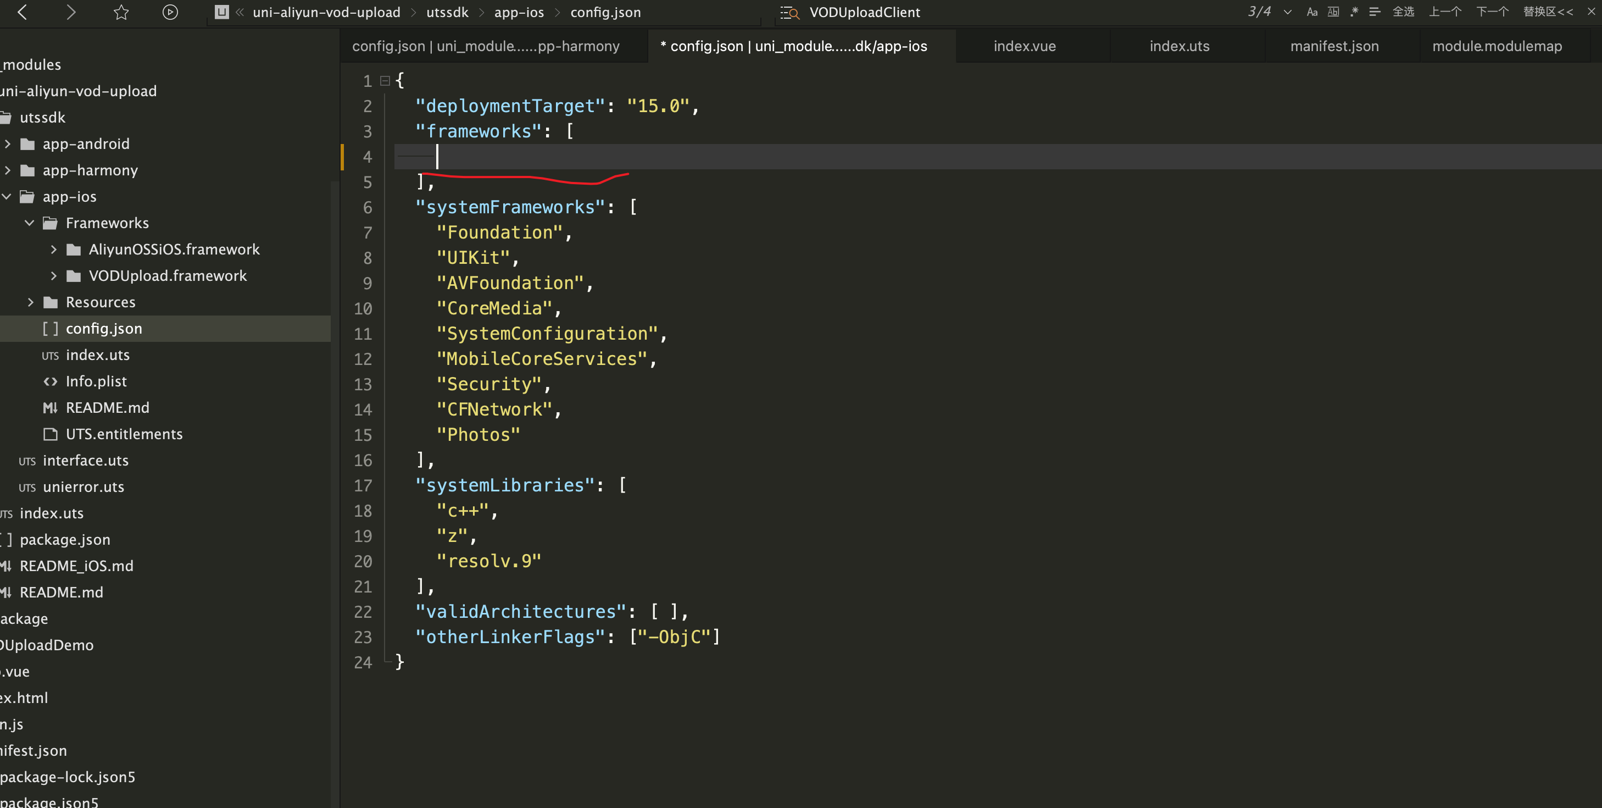The image size is (1602, 808).
Task: Open README_iOS.md in the file tree
Action: (76, 566)
